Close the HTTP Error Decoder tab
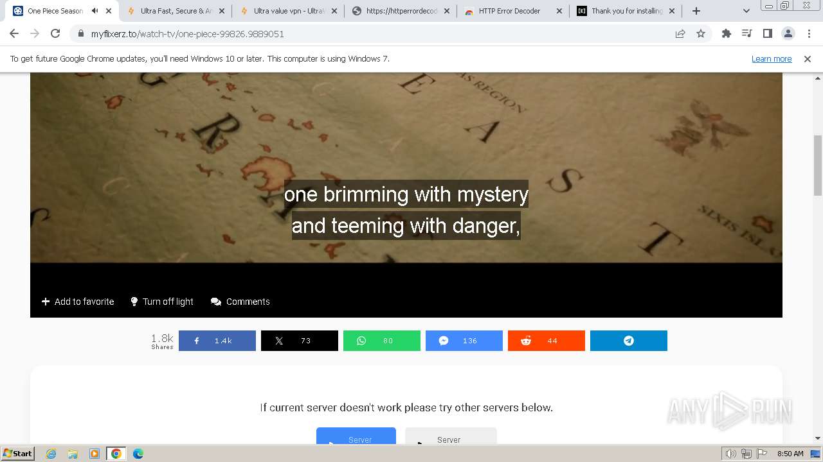 click(559, 11)
